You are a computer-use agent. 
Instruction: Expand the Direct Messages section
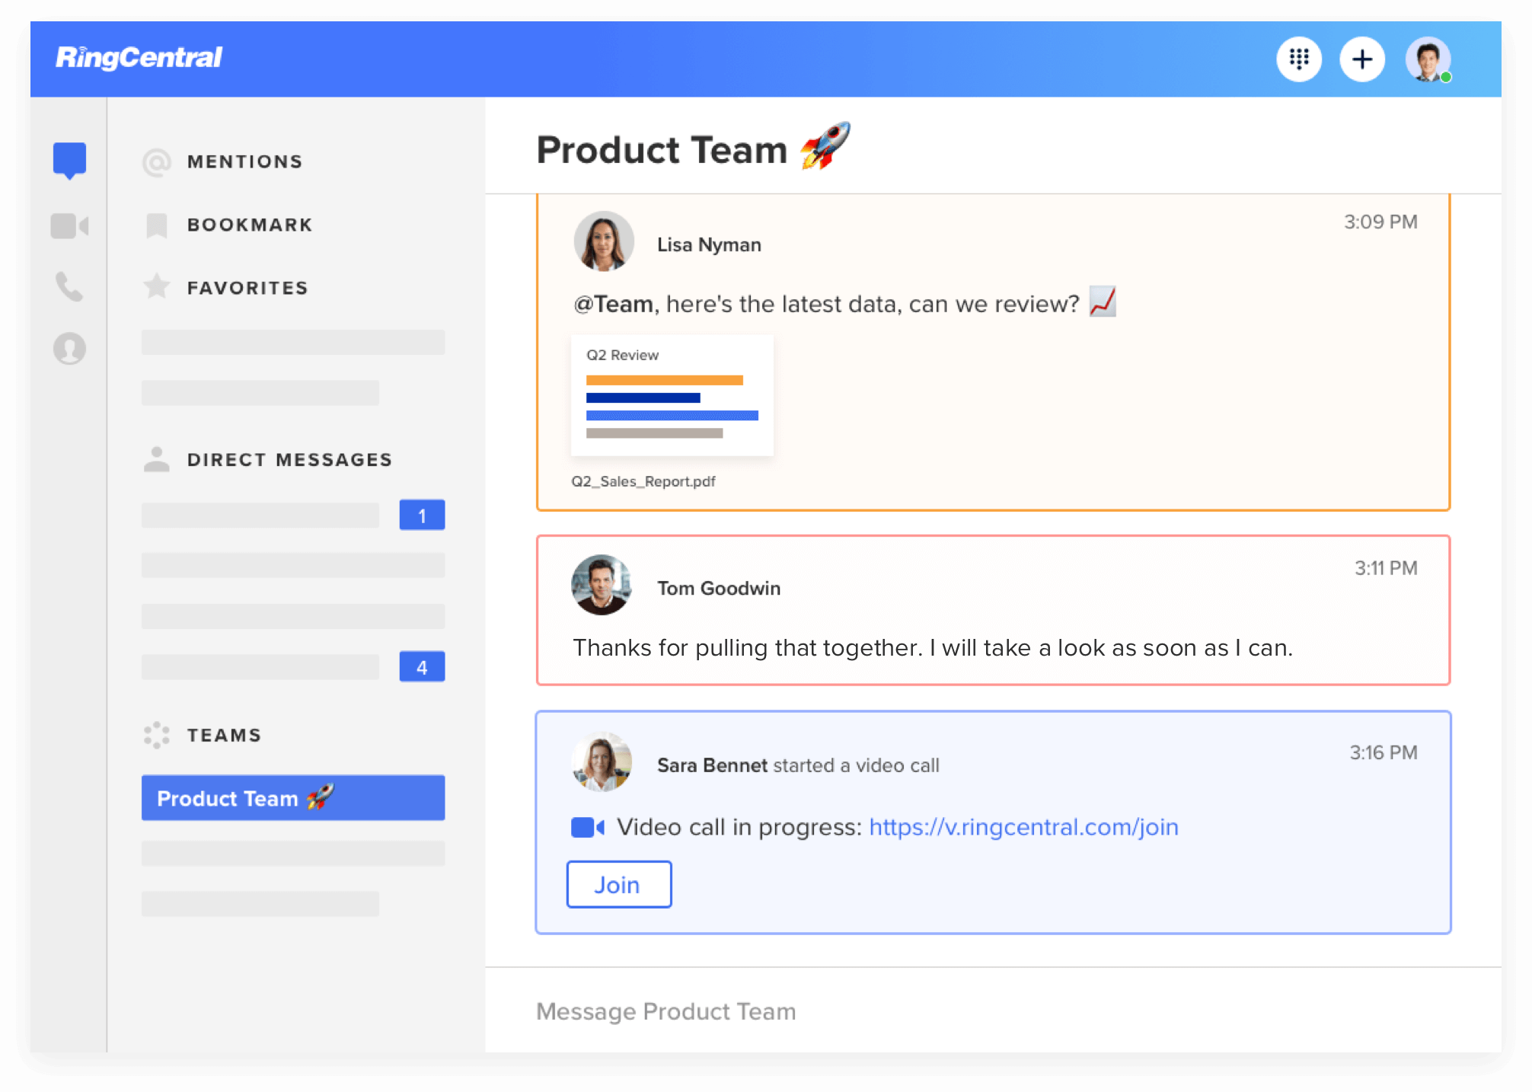289,460
